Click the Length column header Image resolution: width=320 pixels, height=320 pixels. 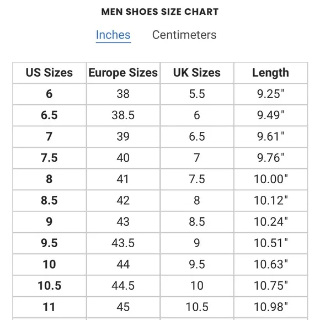coord(271,73)
